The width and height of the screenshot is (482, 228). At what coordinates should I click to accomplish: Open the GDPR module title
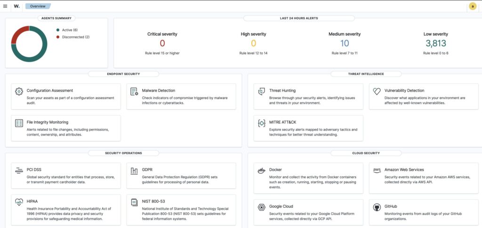pos(147,170)
